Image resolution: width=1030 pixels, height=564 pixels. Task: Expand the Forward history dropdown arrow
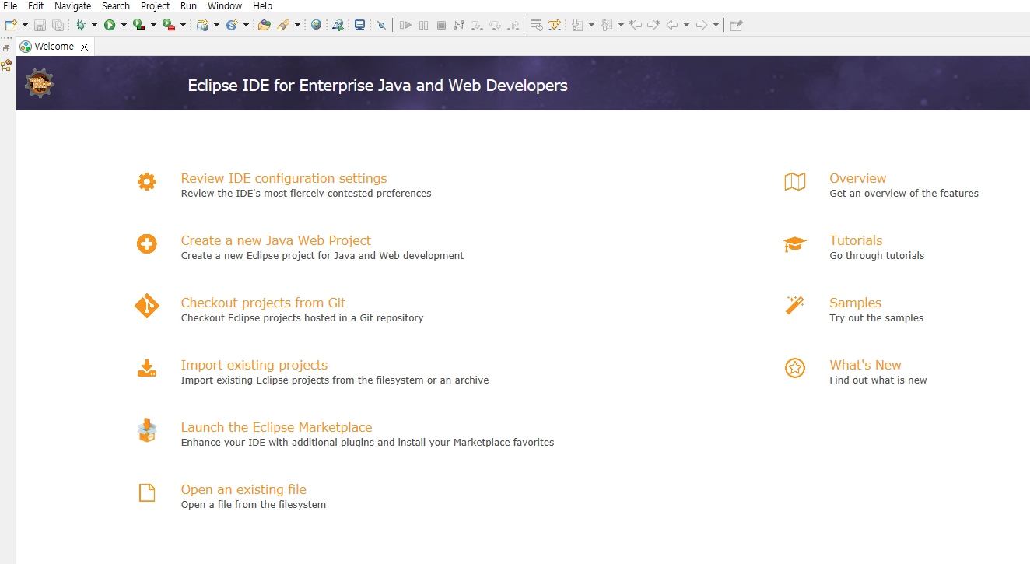tap(716, 25)
